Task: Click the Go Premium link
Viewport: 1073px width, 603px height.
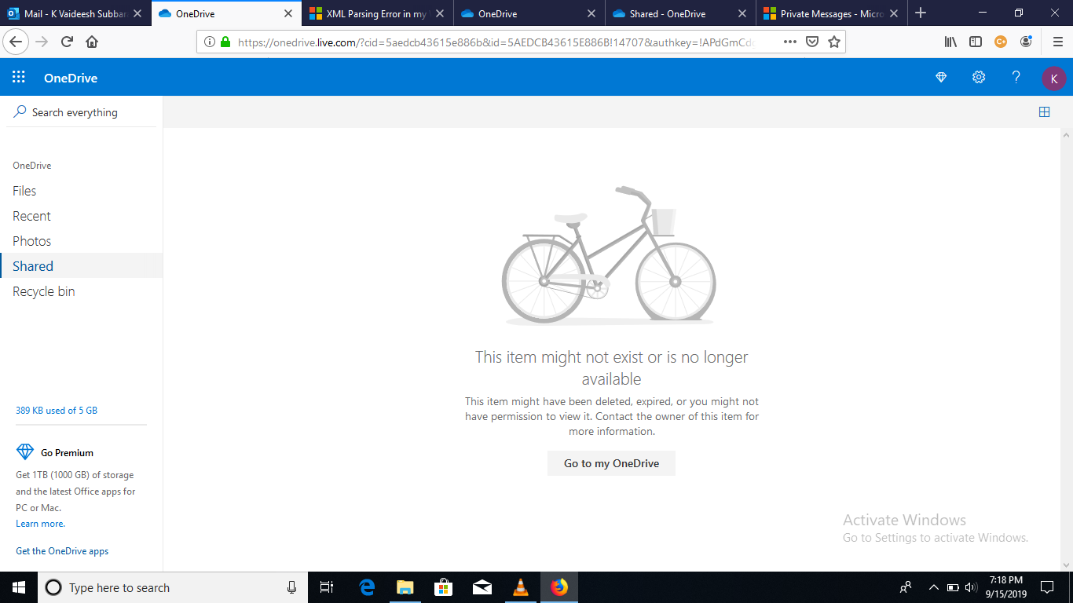Action: 67,453
